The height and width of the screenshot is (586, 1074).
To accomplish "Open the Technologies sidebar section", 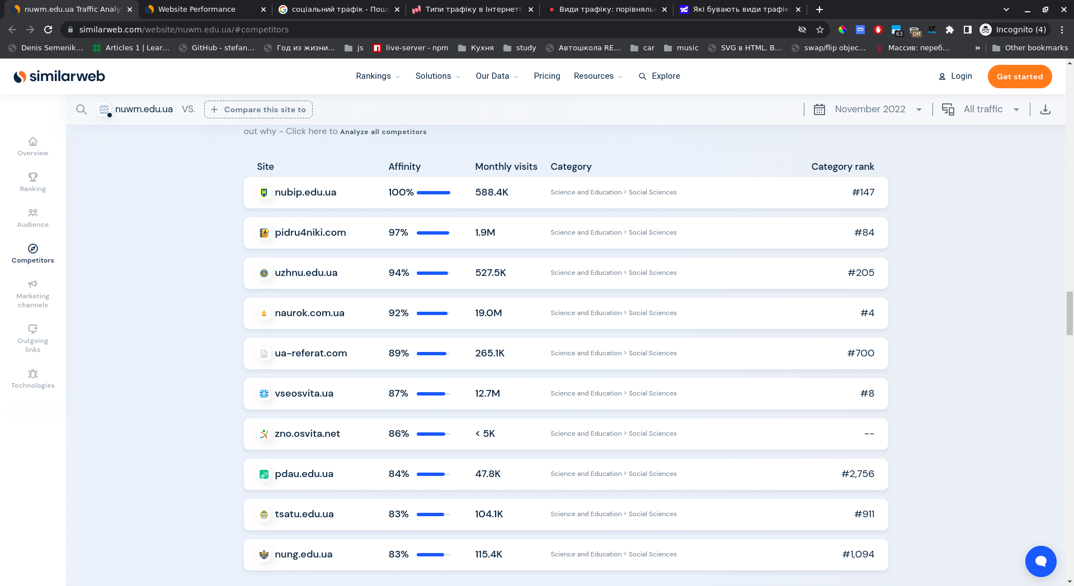I will [32, 379].
